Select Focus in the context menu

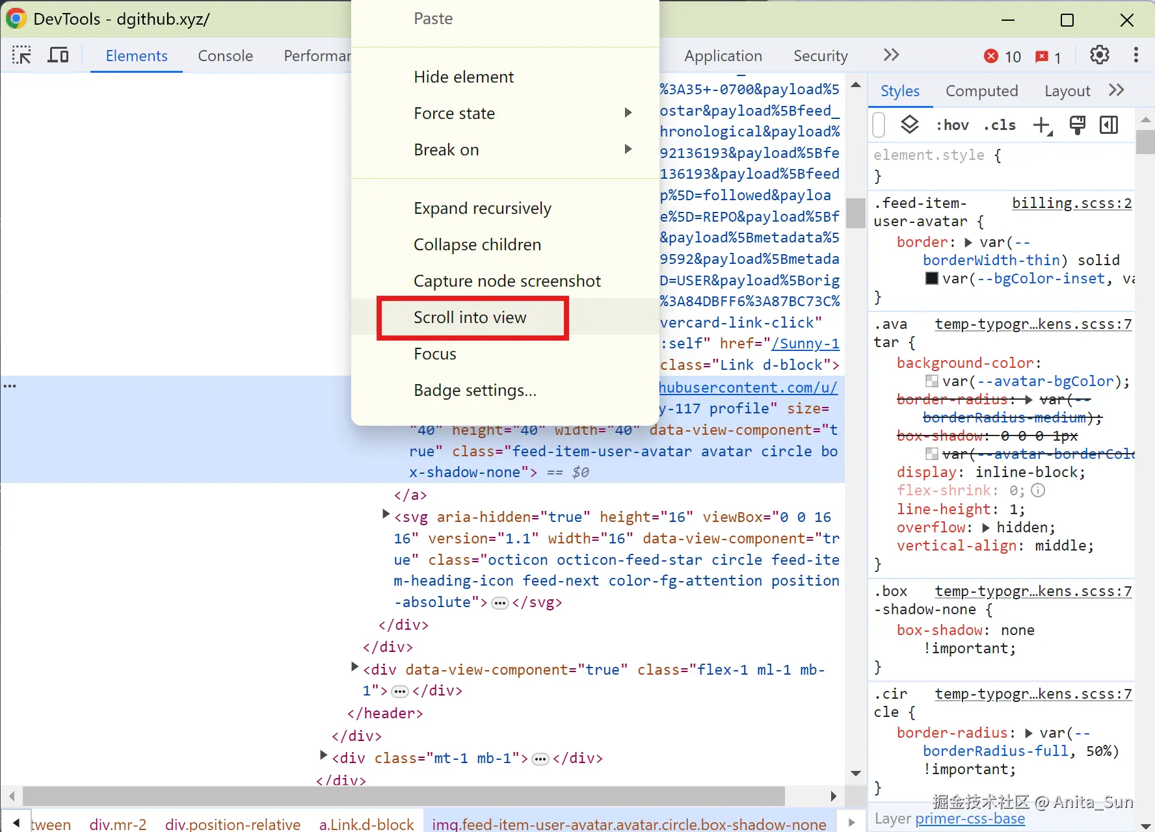click(505, 354)
